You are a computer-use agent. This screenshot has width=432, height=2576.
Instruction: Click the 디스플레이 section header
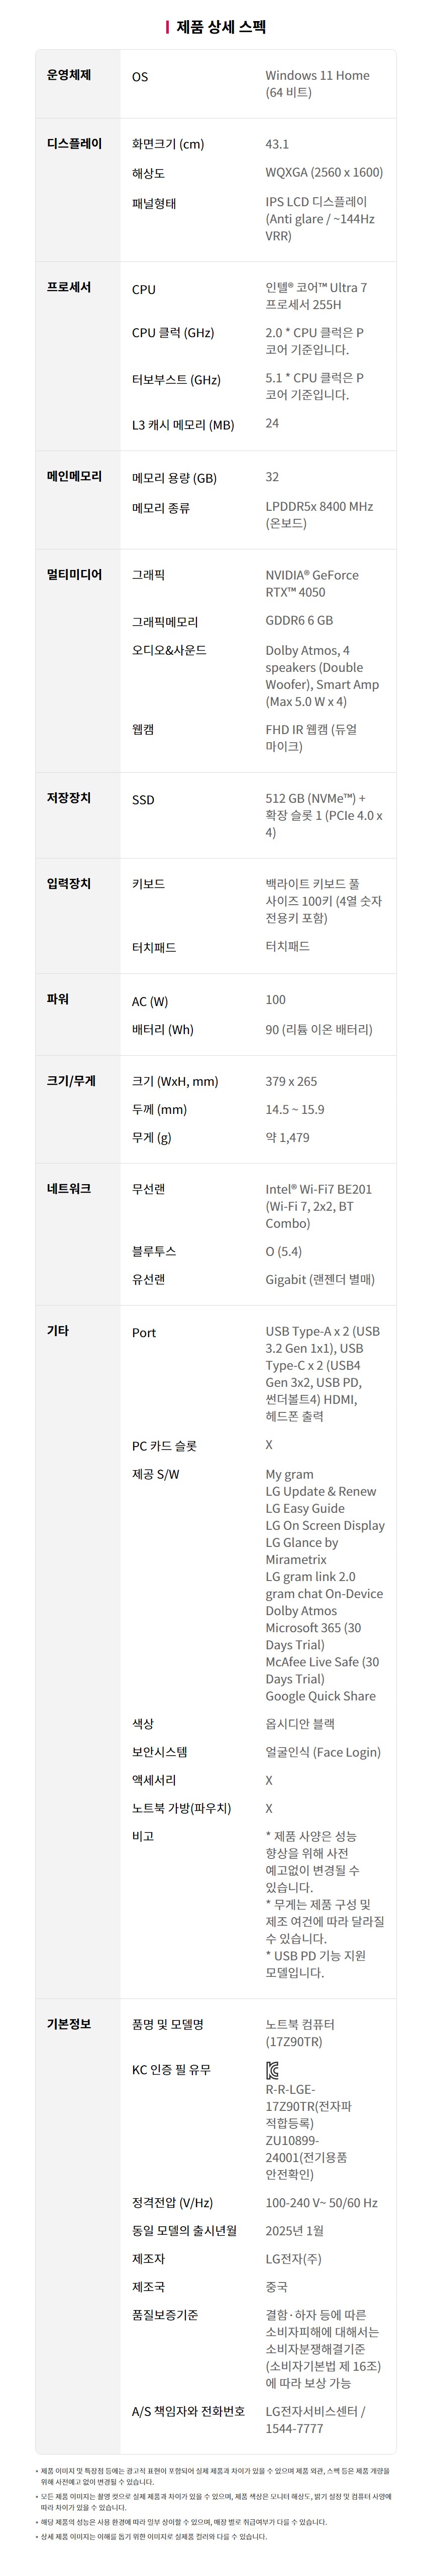coord(74,143)
